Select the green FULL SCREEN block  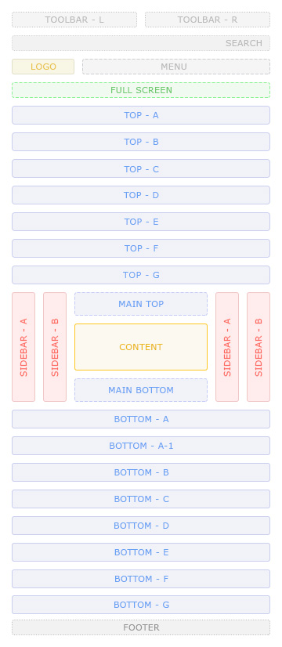141,90
